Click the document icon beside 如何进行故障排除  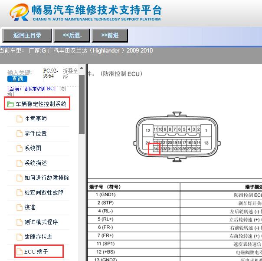[x=20, y=178]
